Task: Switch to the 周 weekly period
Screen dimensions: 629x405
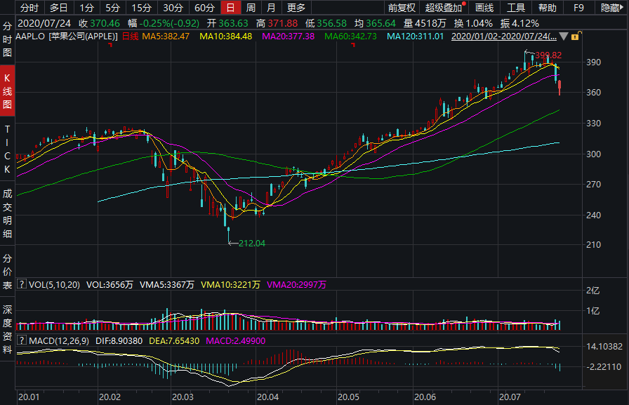Action: (251, 8)
